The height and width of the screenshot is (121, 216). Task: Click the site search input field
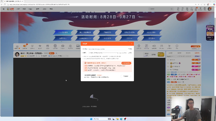click(x=160, y=9)
